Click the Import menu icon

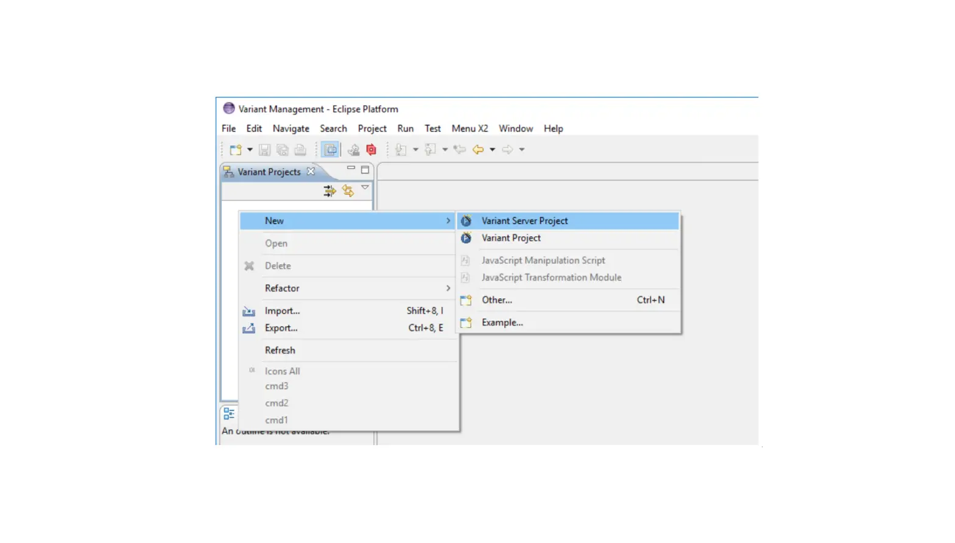[248, 312]
